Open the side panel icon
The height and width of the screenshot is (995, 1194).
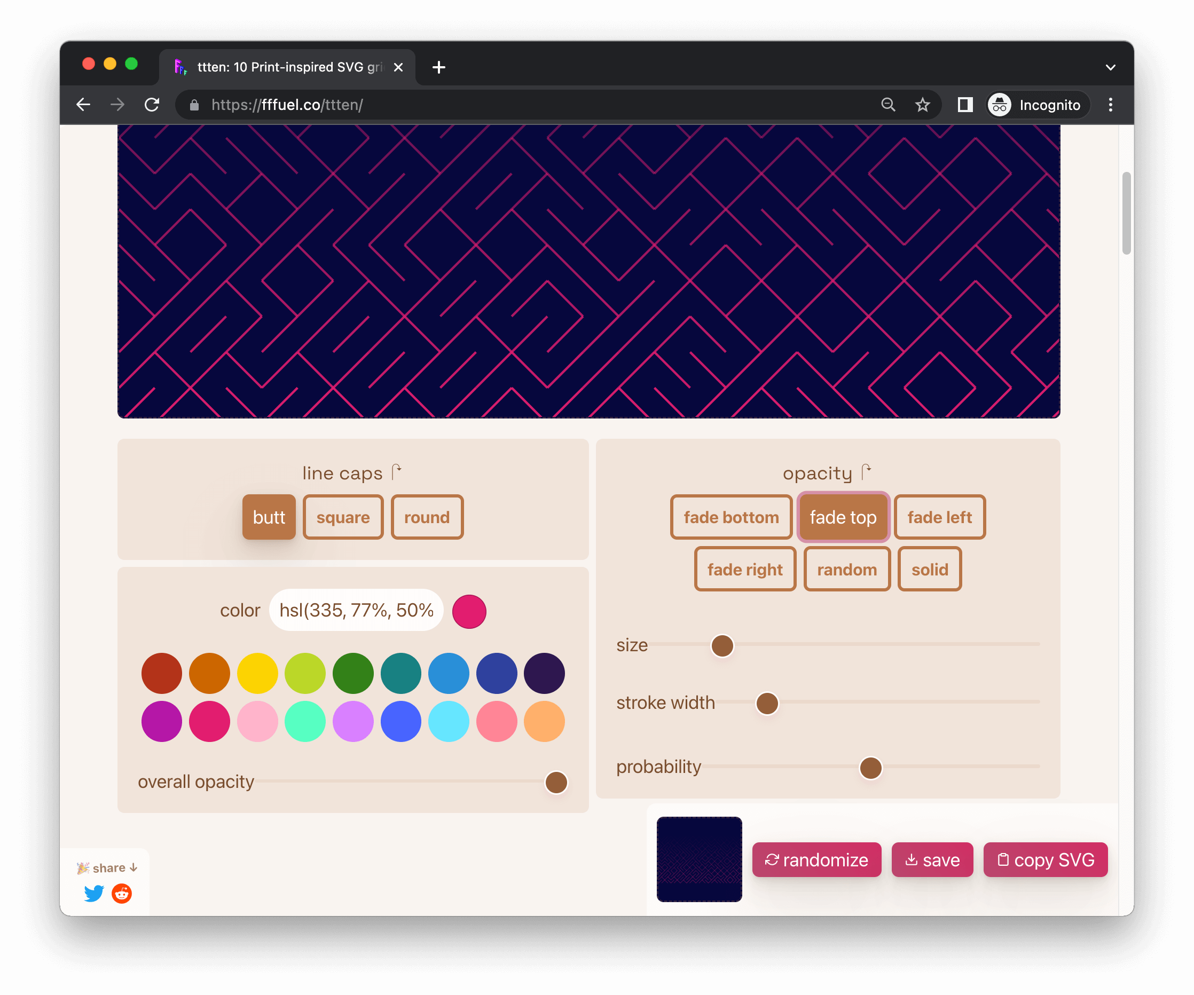(965, 105)
